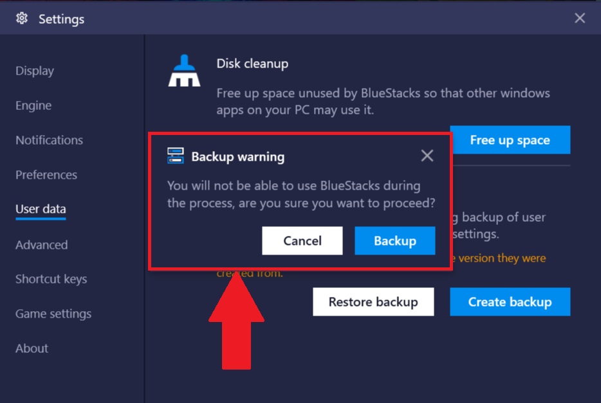
Task: Click the warning message about BlueStacks process
Action: (301, 194)
